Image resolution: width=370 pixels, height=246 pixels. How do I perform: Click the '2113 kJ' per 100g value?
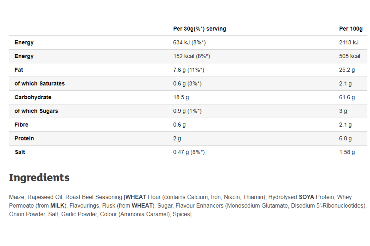click(349, 43)
